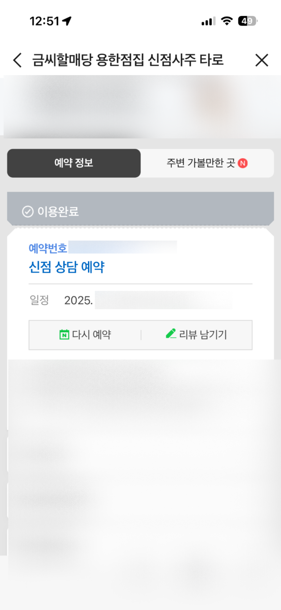
Task: Tap the cellular signal bars
Action: point(209,21)
